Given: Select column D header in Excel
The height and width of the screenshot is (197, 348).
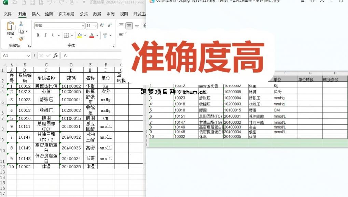Looking at the screenshot, I should (x=71, y=65).
